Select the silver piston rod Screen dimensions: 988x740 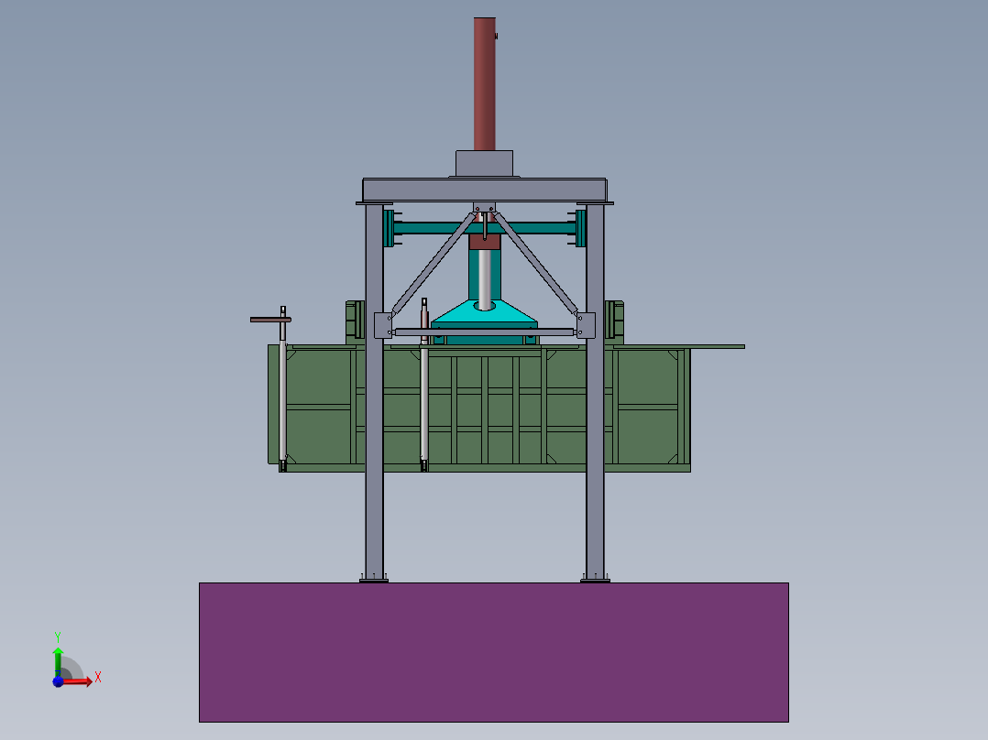click(x=484, y=277)
